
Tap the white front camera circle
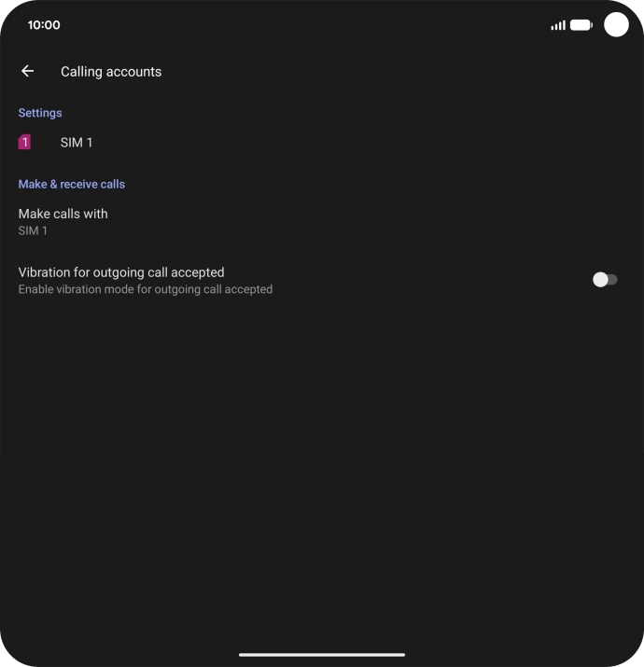click(x=616, y=24)
